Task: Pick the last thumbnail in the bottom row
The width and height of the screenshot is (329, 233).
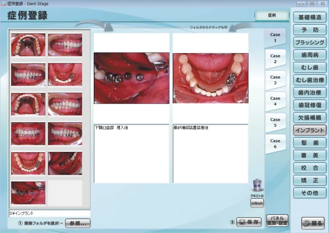Action: pyautogui.click(x=28, y=192)
